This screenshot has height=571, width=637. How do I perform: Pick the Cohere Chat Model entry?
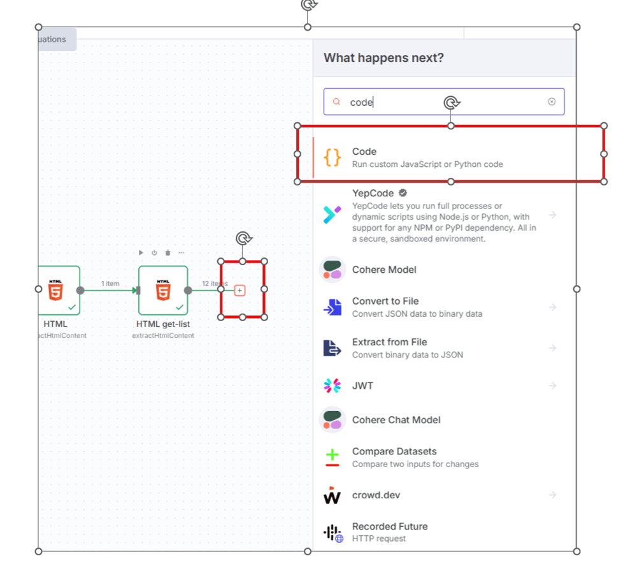pyautogui.click(x=396, y=420)
